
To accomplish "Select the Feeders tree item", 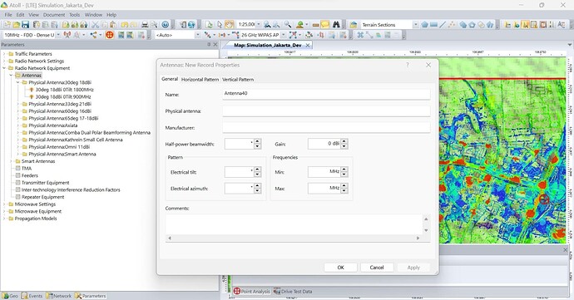I will tap(30, 175).
